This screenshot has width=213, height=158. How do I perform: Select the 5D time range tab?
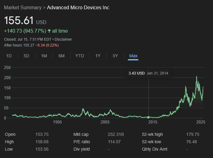pyautogui.click(x=26, y=56)
